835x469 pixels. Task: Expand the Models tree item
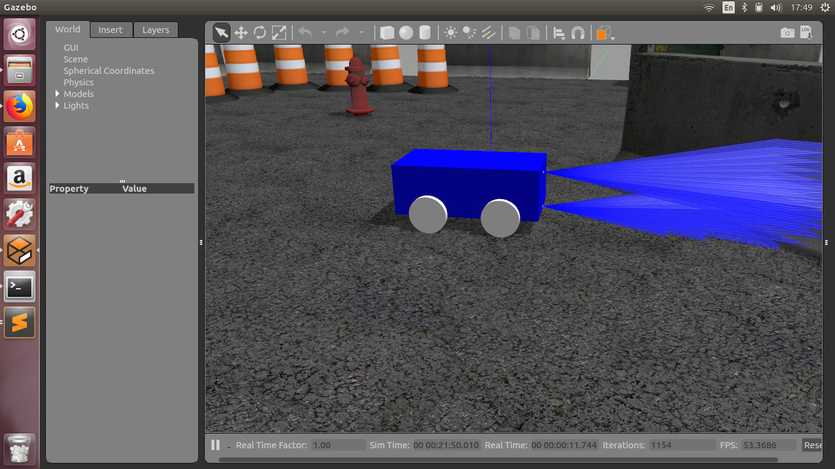tap(58, 93)
